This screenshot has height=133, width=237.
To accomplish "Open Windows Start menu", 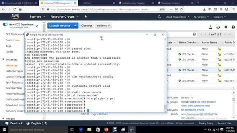I will tap(4, 130).
